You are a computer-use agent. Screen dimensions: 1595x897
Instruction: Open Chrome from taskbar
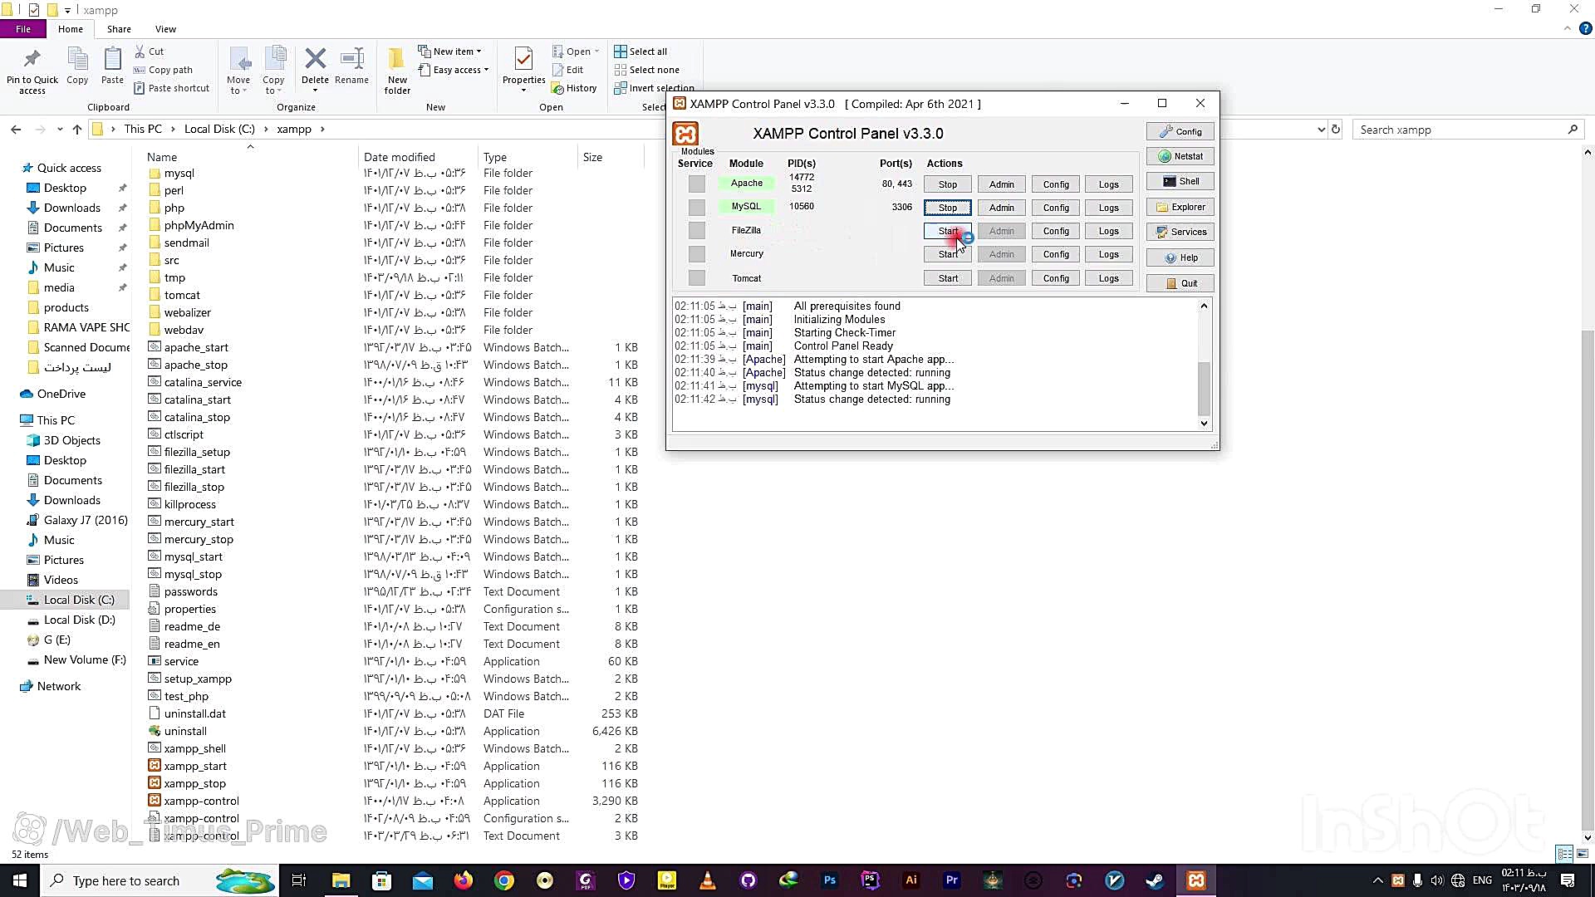click(503, 880)
